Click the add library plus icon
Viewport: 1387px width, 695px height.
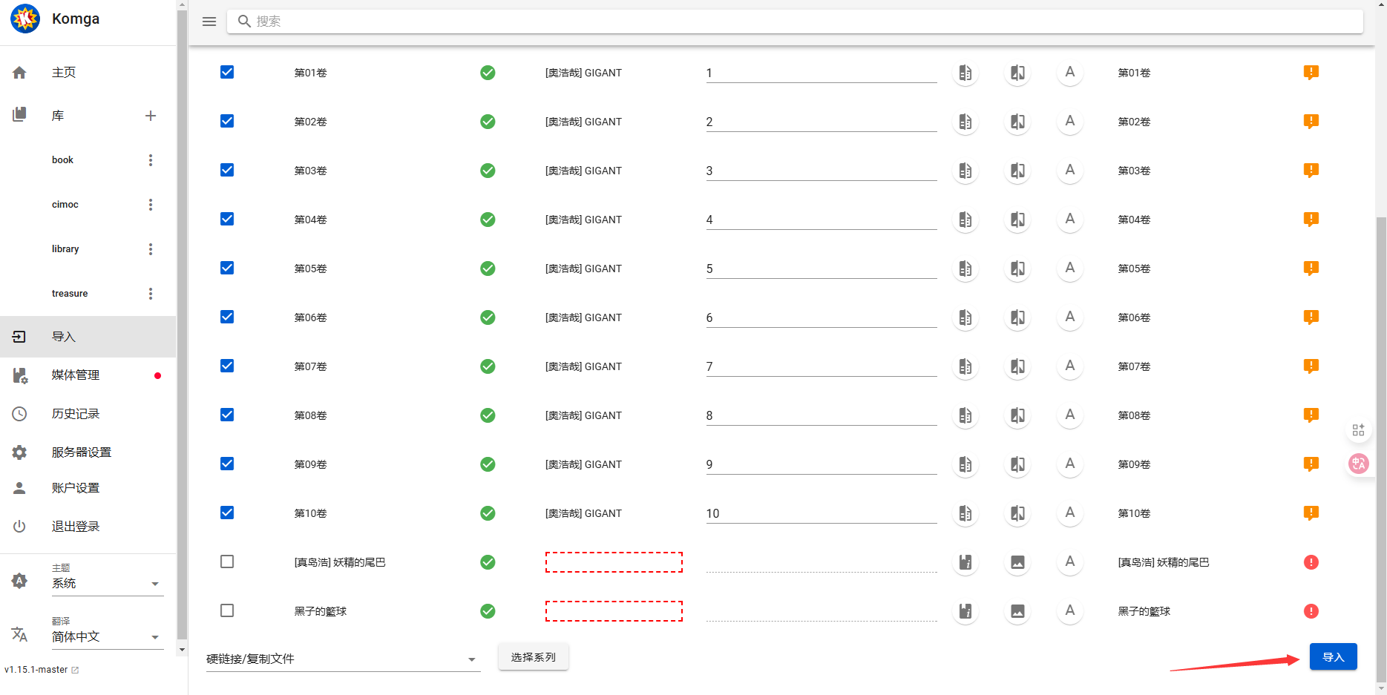point(151,116)
